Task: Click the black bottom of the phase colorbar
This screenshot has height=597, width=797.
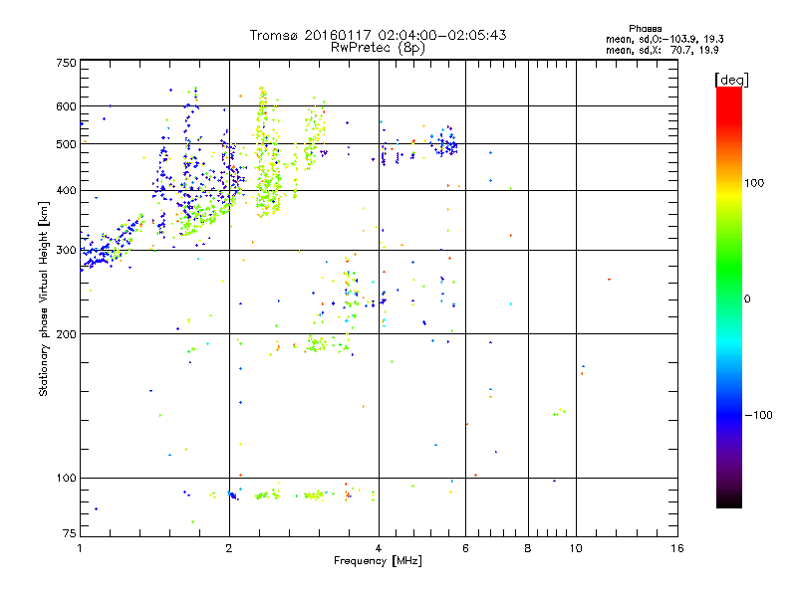Action: click(x=729, y=502)
